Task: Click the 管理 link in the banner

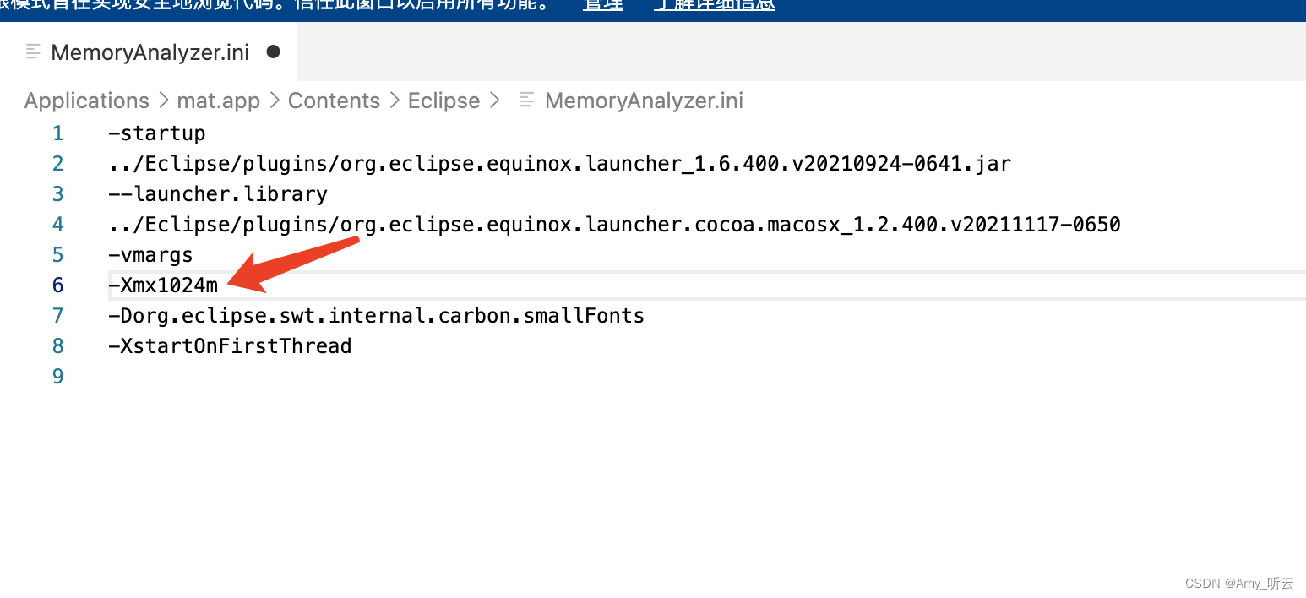Action: (x=602, y=4)
